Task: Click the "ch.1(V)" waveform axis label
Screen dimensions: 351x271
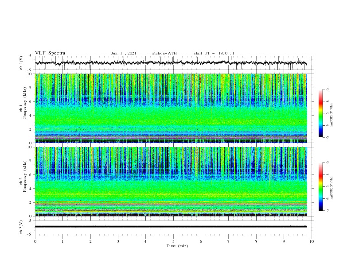Action: (x=21, y=63)
